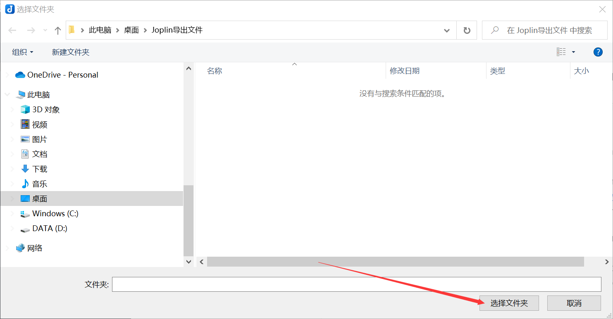Click the Forward navigation arrow
Screen dimensions: 613x319
pos(31,31)
